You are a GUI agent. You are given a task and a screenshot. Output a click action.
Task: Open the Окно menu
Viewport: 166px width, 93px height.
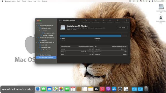[39, 1]
